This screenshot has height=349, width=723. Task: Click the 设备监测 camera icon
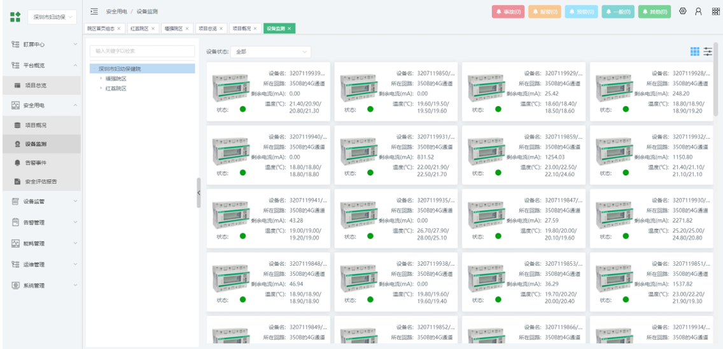[x=17, y=144]
